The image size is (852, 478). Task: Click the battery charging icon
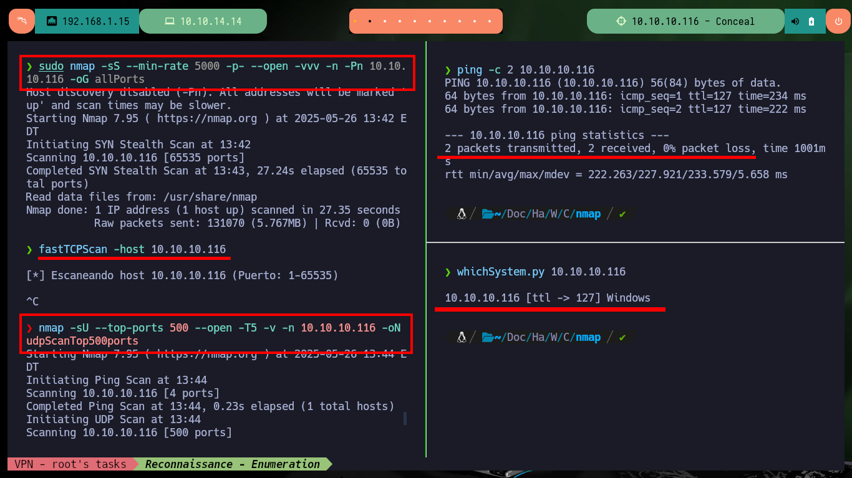coord(811,21)
